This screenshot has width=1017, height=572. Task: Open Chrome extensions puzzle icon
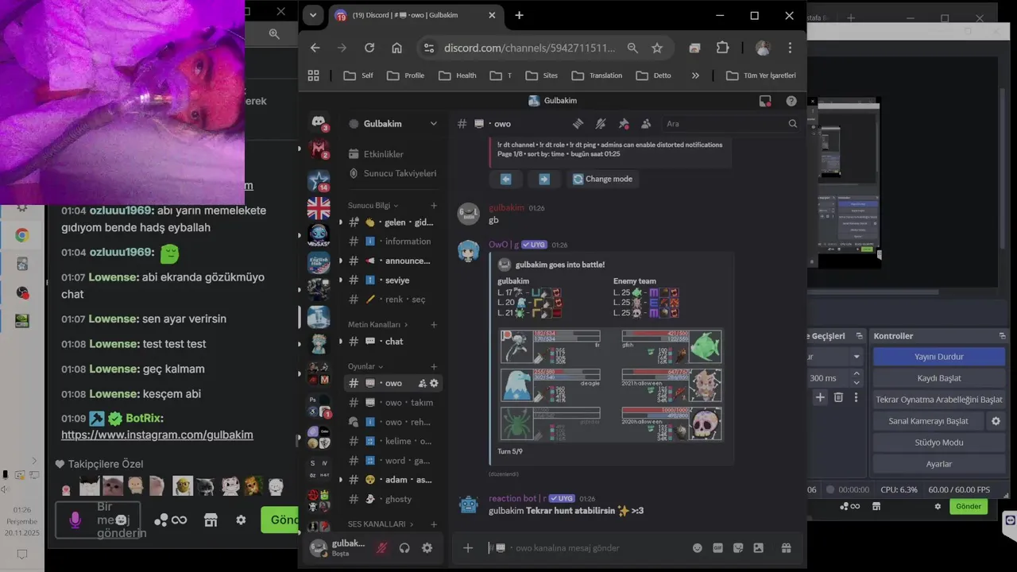pos(722,48)
